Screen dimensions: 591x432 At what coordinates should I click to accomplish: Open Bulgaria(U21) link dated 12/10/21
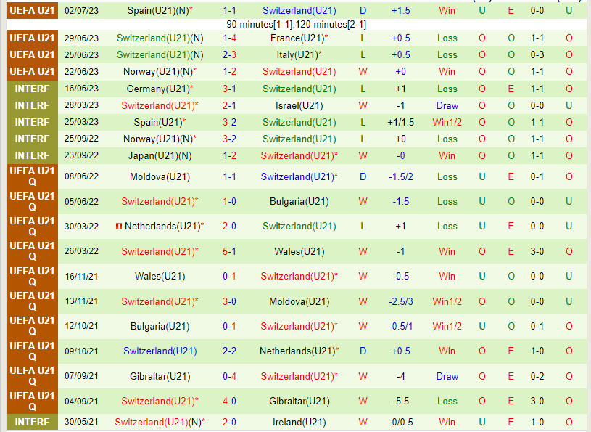pyautogui.click(x=160, y=326)
